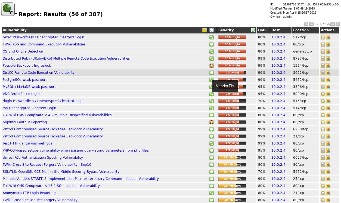Open Tiki Wiki CMS Groupware < 17.2 SQL Injection
341x203 pixels.
51,186
